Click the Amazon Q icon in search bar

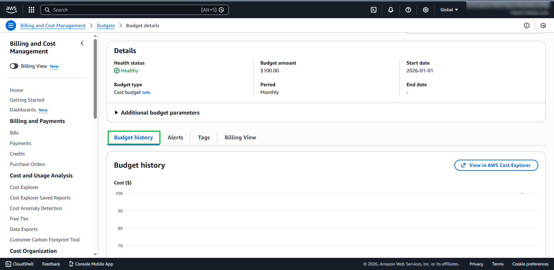coord(221,10)
